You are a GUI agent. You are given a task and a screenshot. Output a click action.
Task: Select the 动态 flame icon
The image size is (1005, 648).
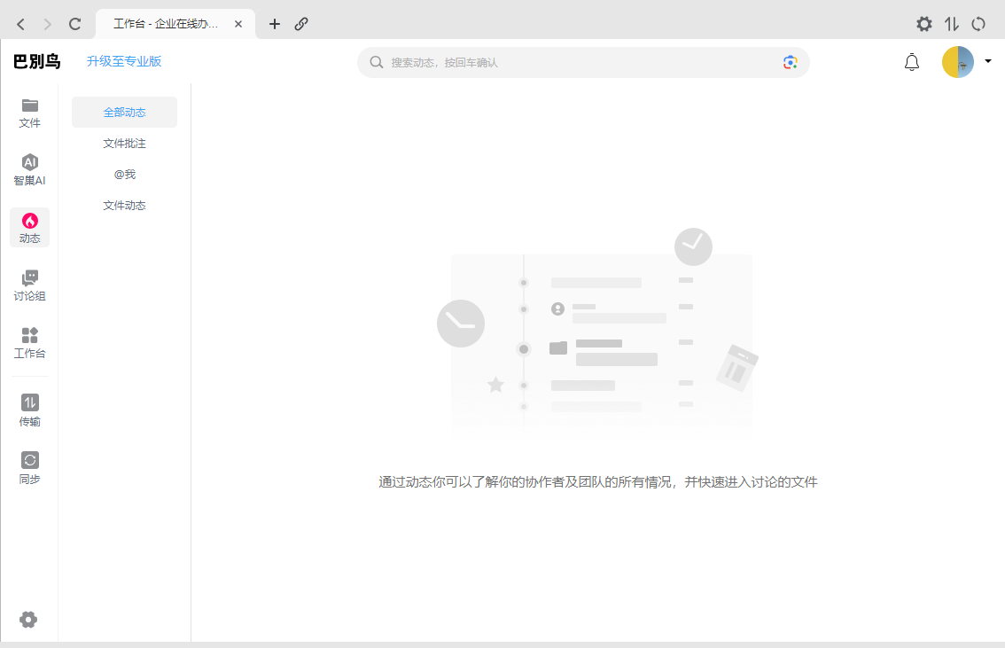tap(29, 221)
